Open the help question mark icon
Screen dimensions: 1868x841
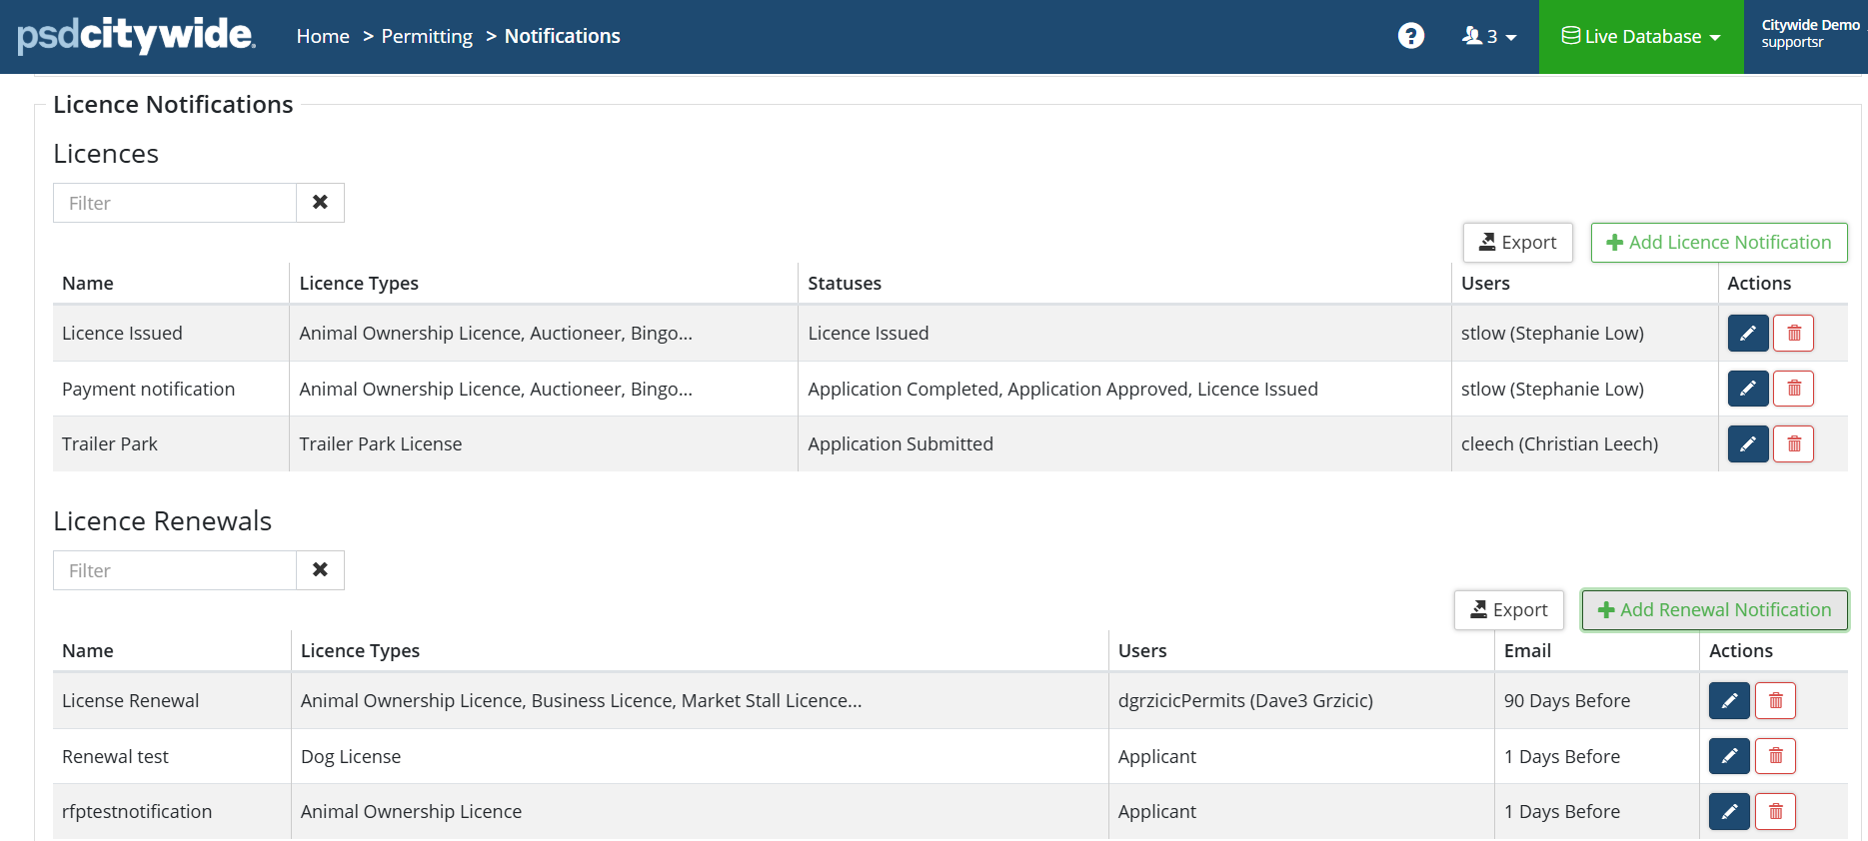pos(1410,36)
